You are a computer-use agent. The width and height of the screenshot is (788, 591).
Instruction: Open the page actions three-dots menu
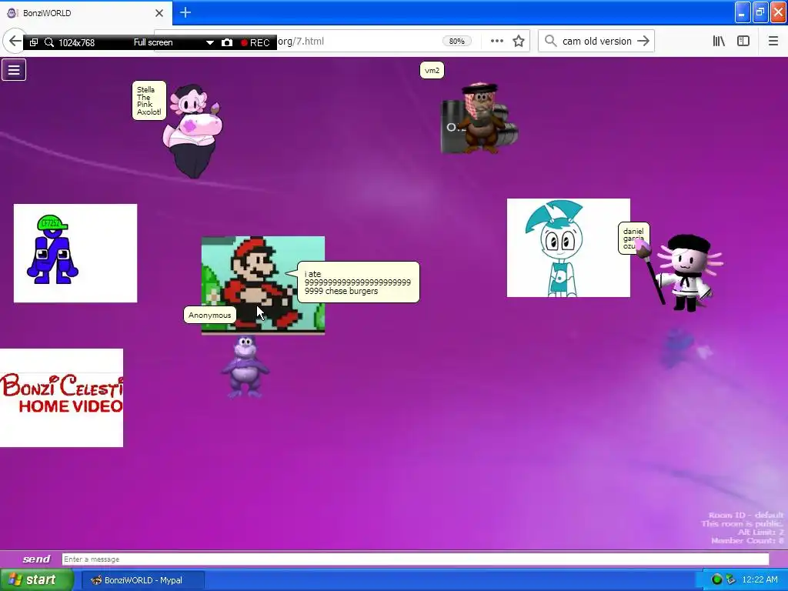[496, 42]
